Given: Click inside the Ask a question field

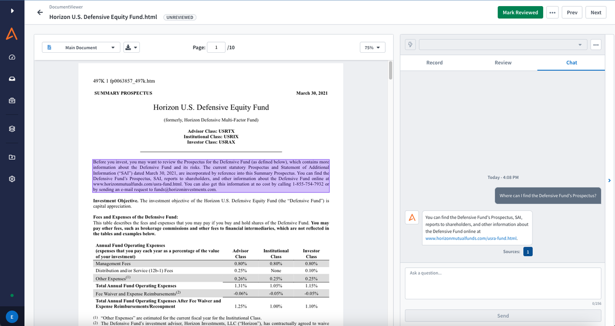Looking at the screenshot, I should tap(503, 283).
